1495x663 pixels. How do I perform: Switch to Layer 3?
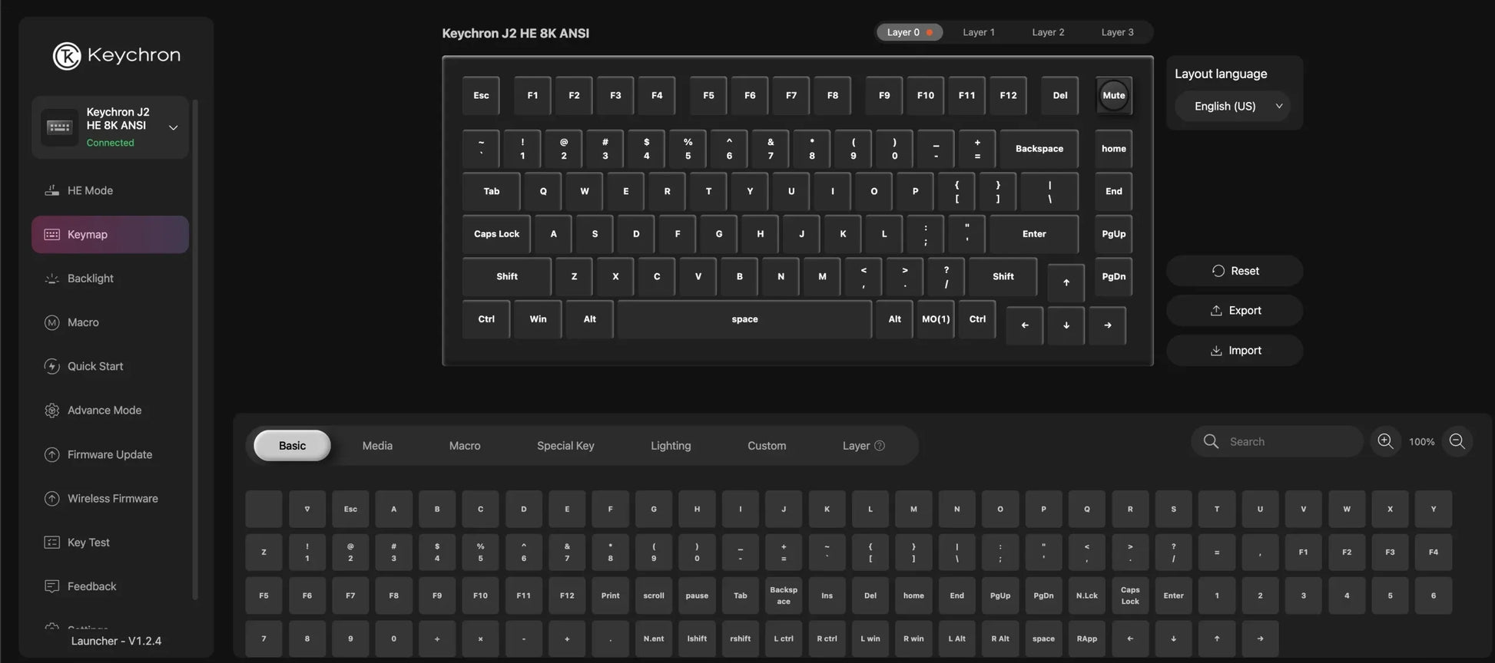tap(1117, 32)
